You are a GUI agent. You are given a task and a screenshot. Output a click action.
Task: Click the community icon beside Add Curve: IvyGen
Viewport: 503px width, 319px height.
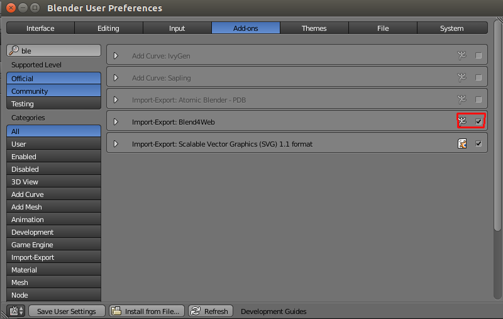click(462, 56)
